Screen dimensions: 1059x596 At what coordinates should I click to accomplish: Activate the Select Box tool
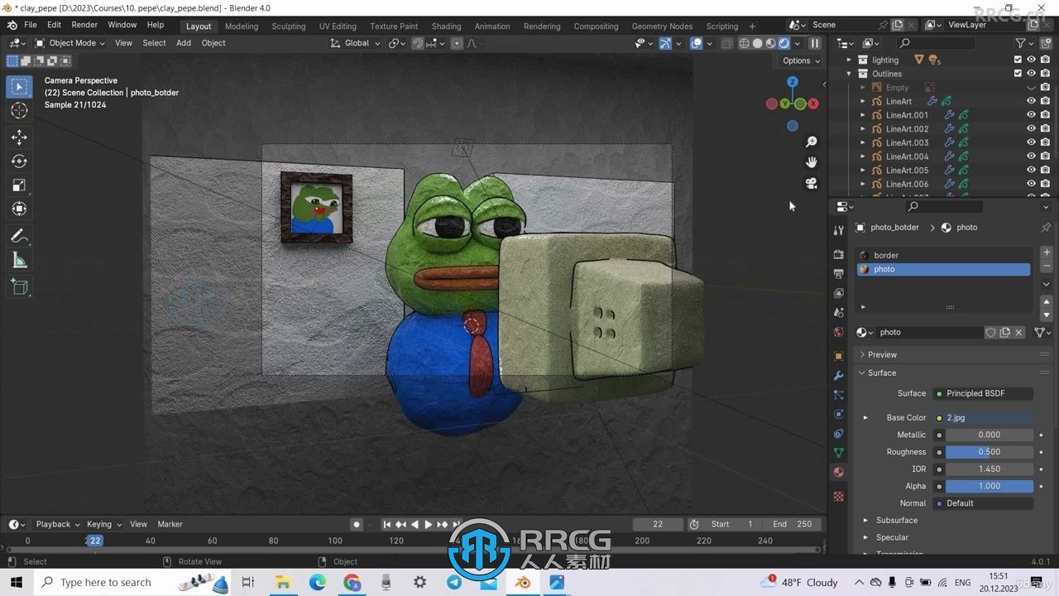point(20,86)
